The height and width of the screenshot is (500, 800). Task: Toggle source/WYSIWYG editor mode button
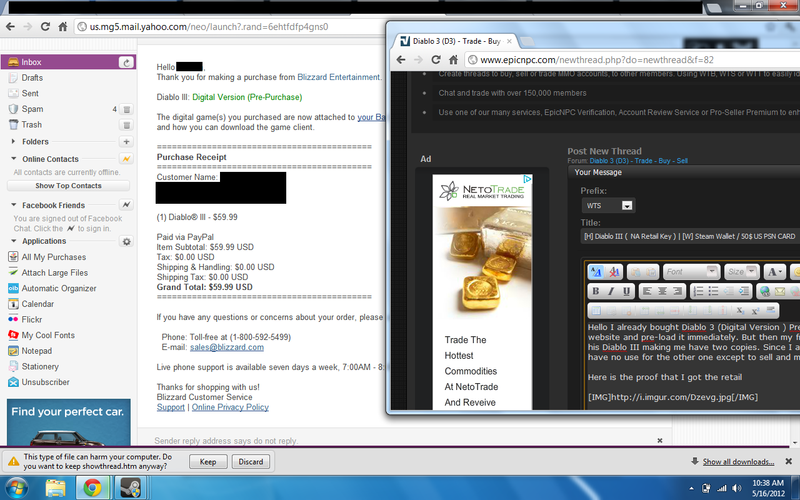tap(596, 272)
